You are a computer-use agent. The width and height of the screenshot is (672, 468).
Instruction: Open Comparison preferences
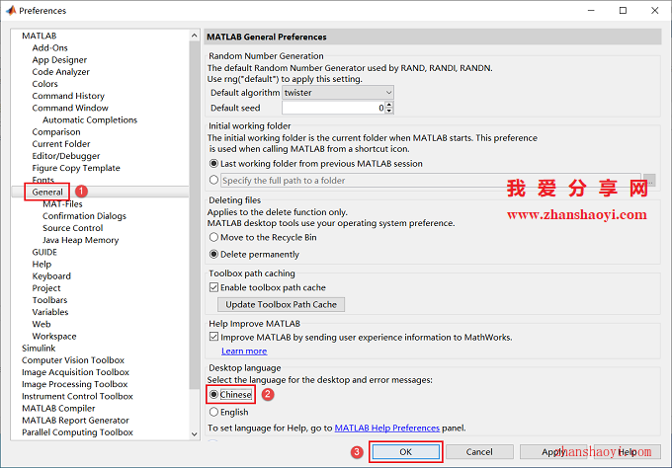point(56,132)
